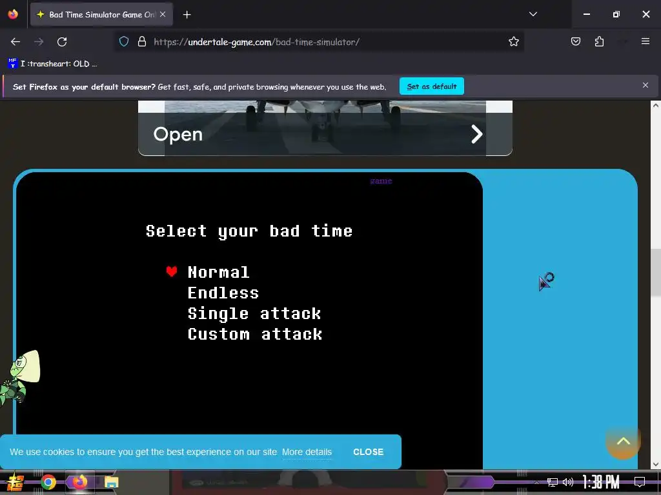This screenshot has width=661, height=495.
Task: Click the ad's right chevron arrow
Action: (x=477, y=134)
